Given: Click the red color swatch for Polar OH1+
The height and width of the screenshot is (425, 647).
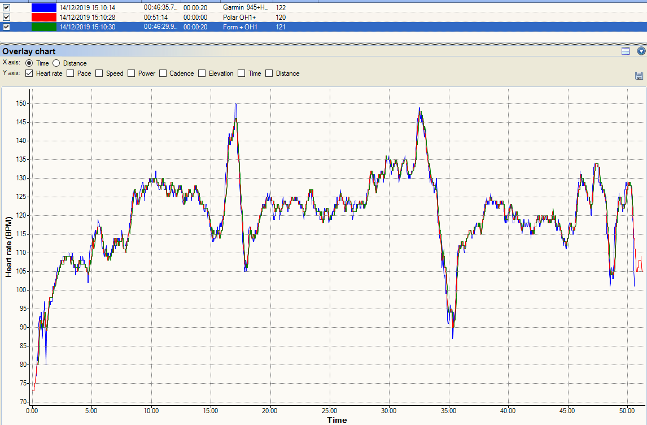Looking at the screenshot, I should pyautogui.click(x=43, y=18).
